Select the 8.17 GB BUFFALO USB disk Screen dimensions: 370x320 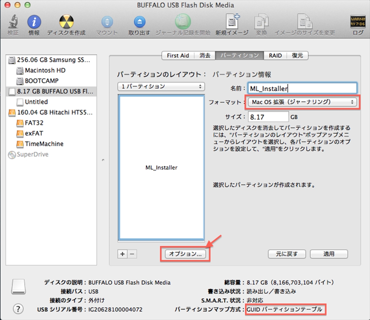pos(51,91)
